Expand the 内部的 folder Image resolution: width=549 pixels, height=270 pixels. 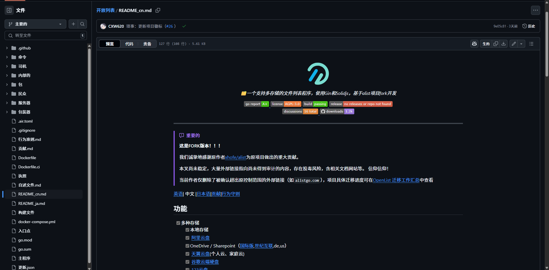(7, 75)
